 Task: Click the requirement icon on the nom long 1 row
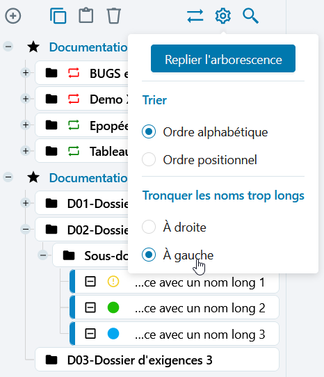[90, 281]
